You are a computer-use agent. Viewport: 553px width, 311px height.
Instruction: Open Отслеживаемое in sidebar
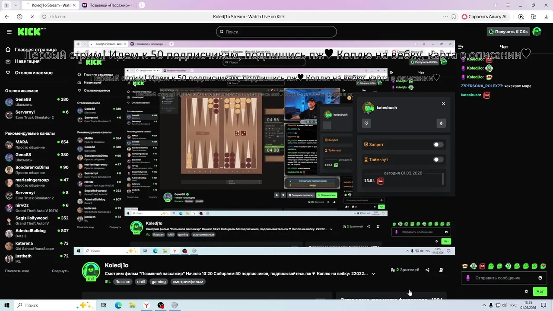click(29, 73)
